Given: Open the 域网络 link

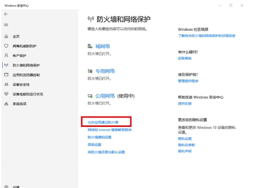Looking at the screenshot, I should click(103, 46).
